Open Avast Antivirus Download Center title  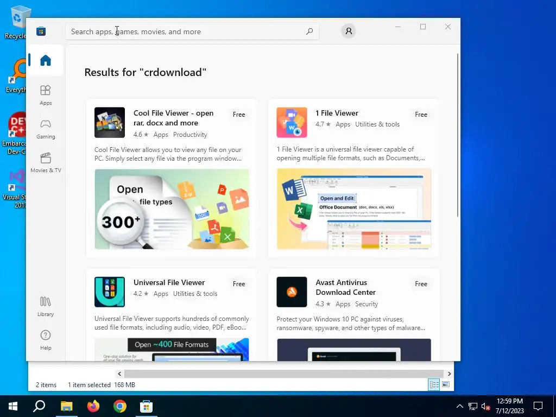click(346, 288)
